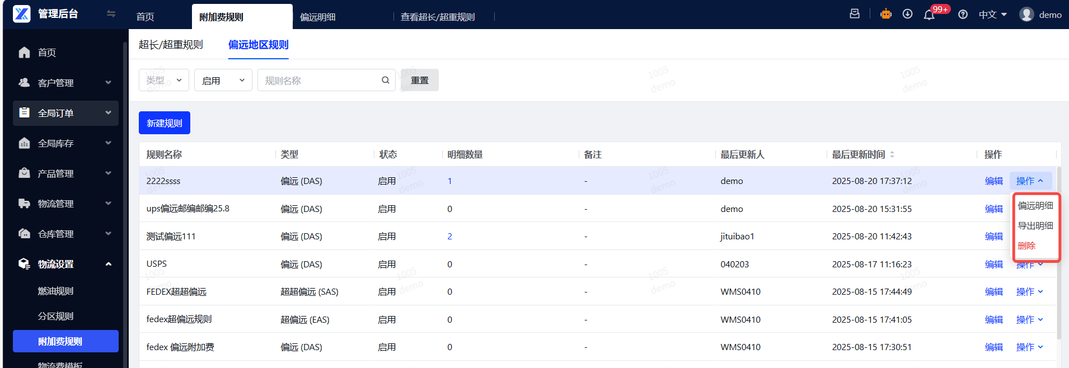This screenshot has height=368, width=1069.
Task: Sort by 最后更新时间 column arrows
Action: point(892,155)
